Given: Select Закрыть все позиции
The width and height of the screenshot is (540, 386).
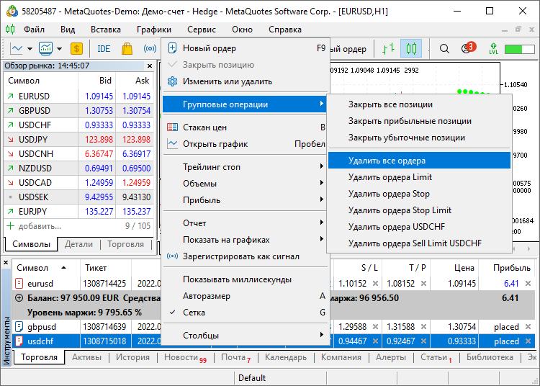Looking at the screenshot, I should pos(419,104).
